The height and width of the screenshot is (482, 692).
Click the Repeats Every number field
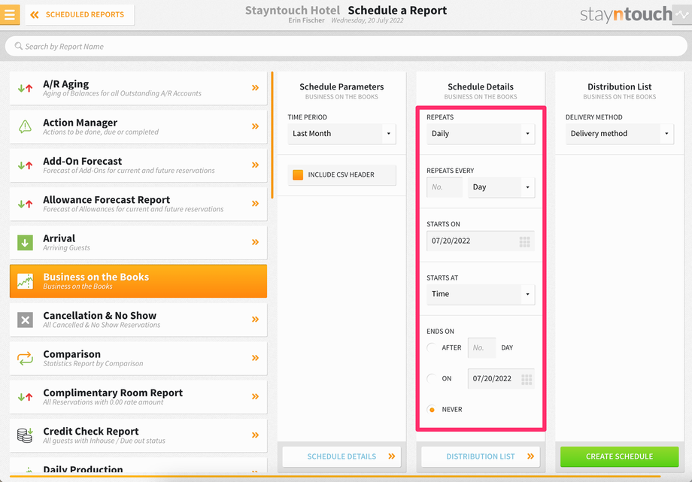point(445,187)
